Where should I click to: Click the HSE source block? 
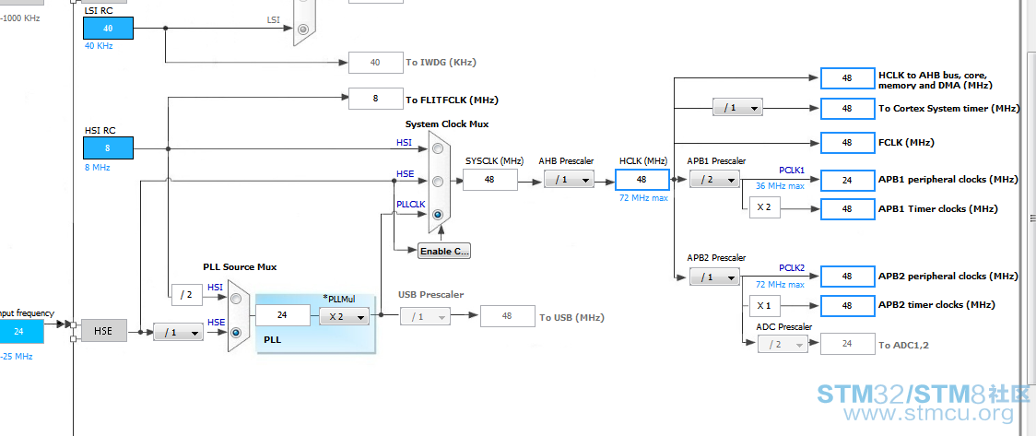click(104, 330)
